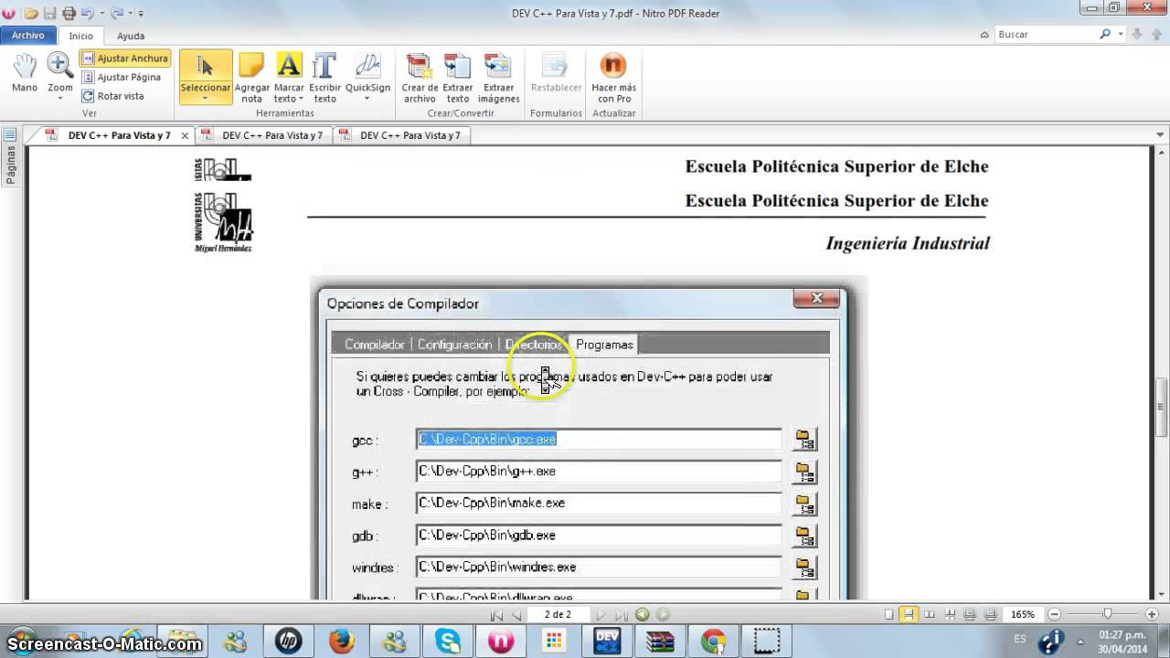Expand the Seleccionar dropdown arrow
The image size is (1170, 658).
206,99
